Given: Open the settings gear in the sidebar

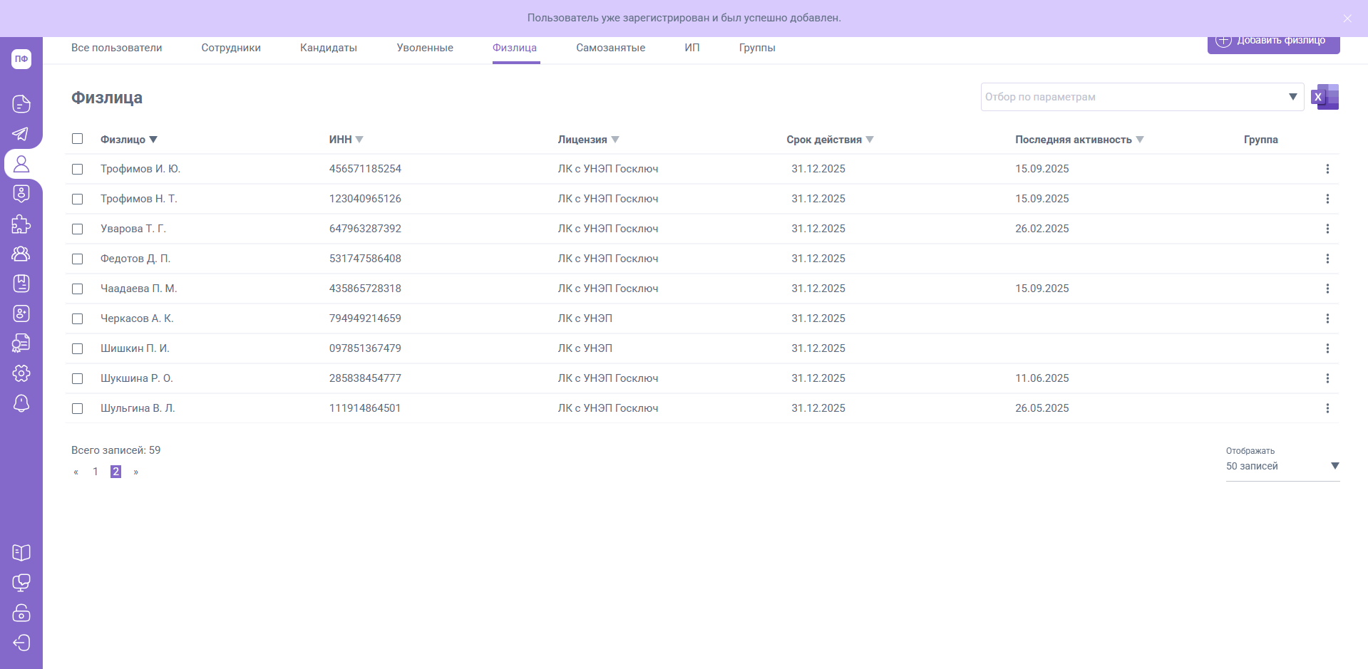Looking at the screenshot, I should click(21, 373).
